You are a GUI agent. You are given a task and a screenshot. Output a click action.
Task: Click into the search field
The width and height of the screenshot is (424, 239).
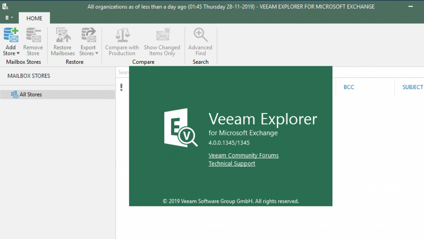[x=123, y=72]
